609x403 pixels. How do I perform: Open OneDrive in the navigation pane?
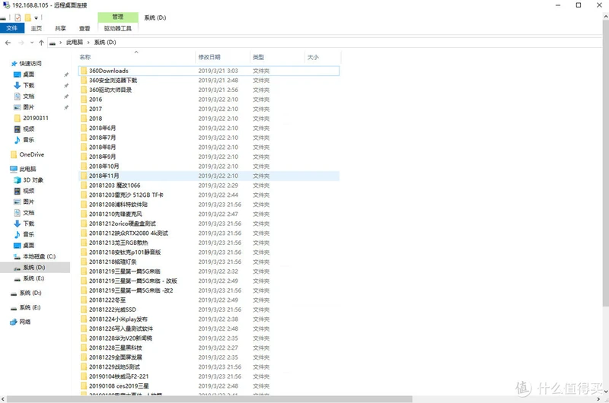pos(31,154)
